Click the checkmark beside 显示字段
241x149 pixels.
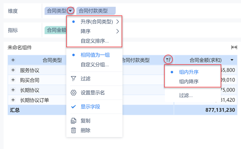point(73,107)
